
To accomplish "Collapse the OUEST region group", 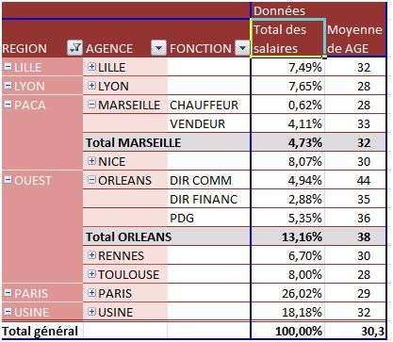I will click(x=8, y=180).
